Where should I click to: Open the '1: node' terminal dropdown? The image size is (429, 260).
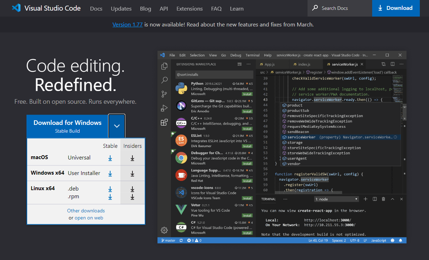tap(336, 199)
